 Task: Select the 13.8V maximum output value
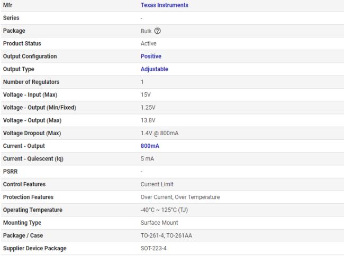[148, 120]
